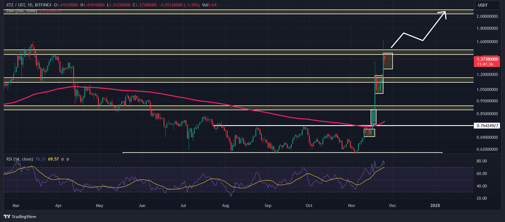
Task: Click the 0.76424927 price label
Action: (x=487, y=125)
